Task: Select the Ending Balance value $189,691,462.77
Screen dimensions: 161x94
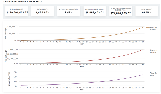Action: 17,12
